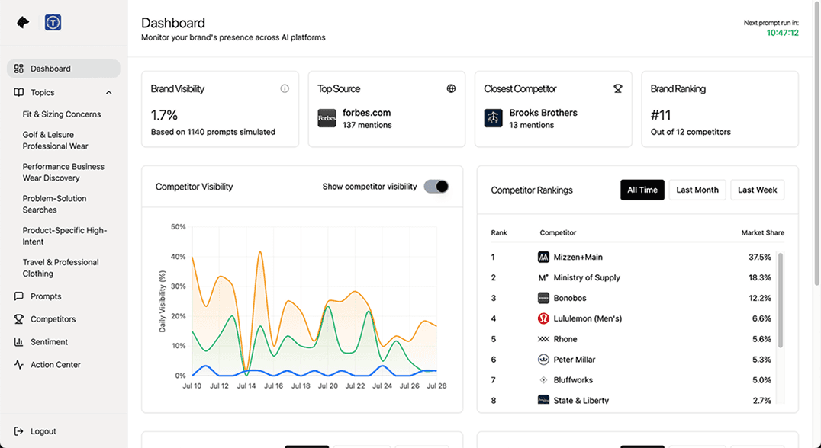Open Problem-Solution Searches topic
This screenshot has height=448, width=821.
(x=54, y=204)
